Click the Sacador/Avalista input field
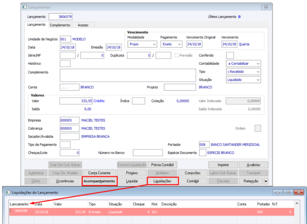Viewport: 307px width, 224px height. tap(70, 137)
